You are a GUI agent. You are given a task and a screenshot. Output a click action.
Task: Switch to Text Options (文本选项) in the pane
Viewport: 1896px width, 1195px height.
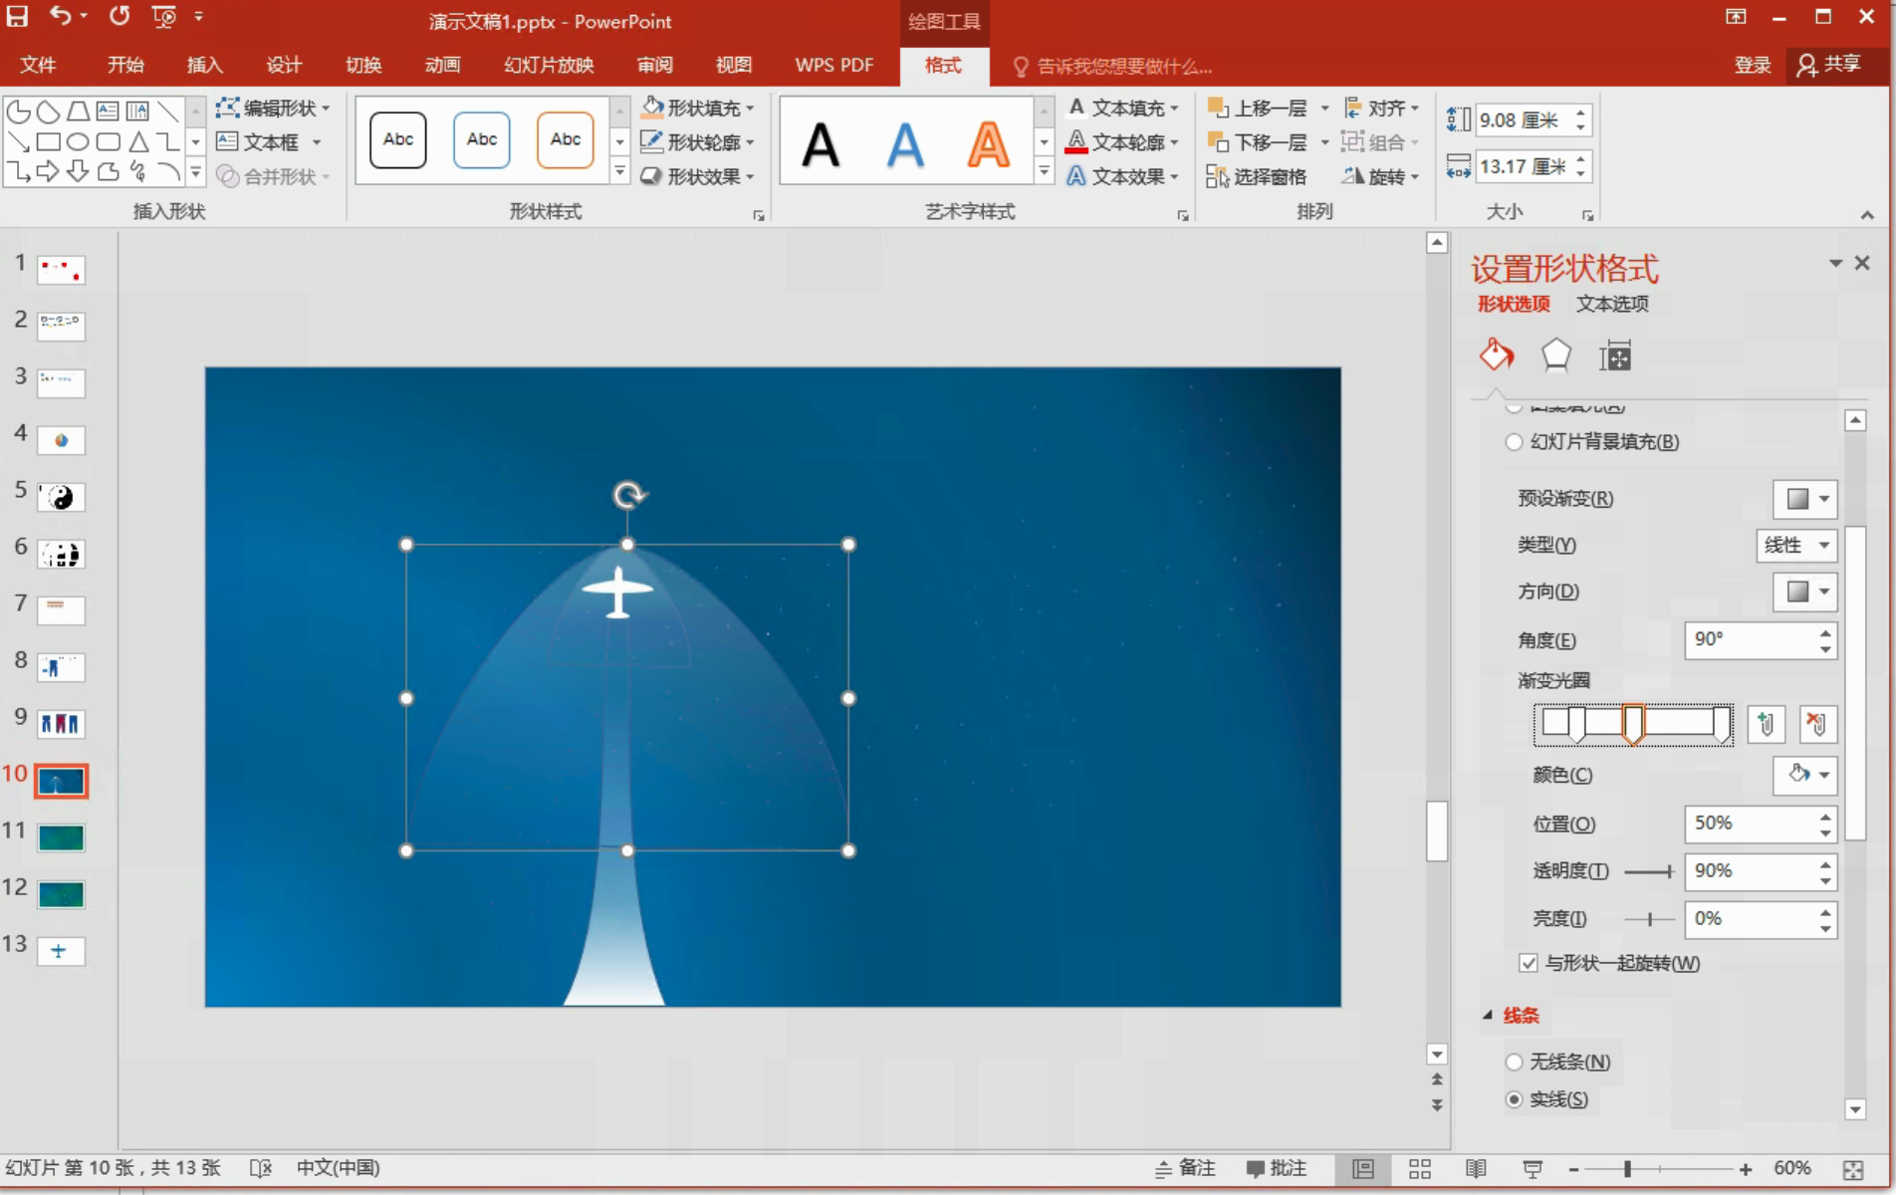click(1612, 304)
